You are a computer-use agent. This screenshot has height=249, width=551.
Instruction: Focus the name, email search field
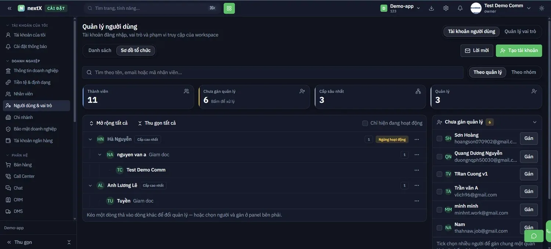273,72
